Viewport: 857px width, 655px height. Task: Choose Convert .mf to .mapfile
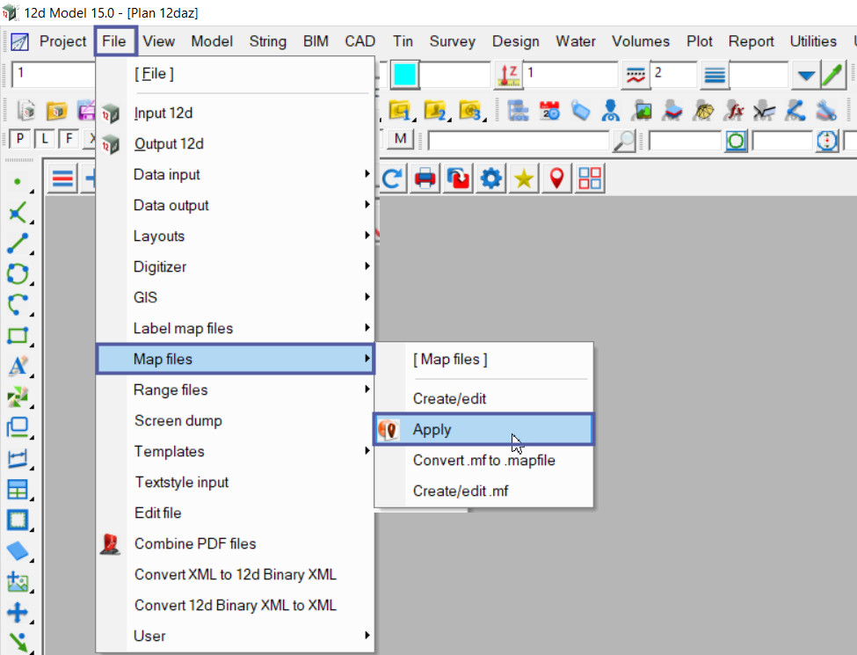pyautogui.click(x=483, y=460)
